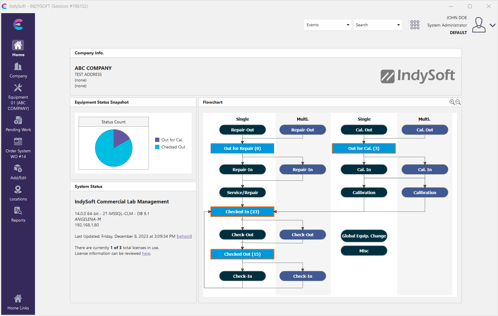This screenshot has height=316, width=498.
Task: Expand the Events dropdown
Action: coord(348,25)
